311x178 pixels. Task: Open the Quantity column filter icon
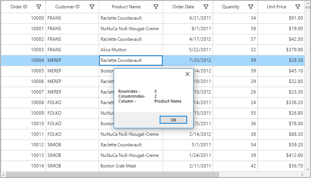click(x=251, y=7)
